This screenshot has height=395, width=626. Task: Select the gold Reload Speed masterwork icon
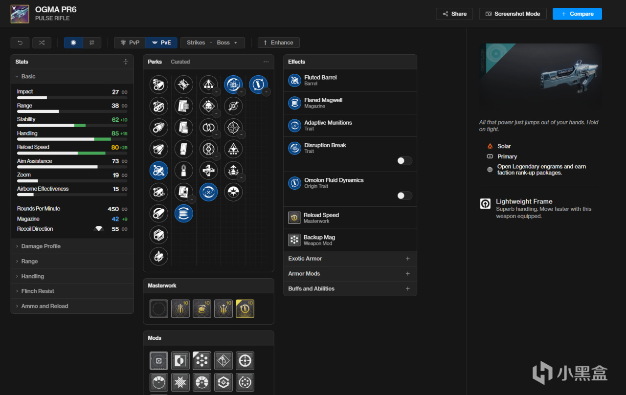[245, 309]
